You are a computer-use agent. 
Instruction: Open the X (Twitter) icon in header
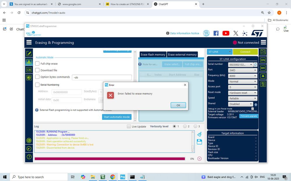236,33
